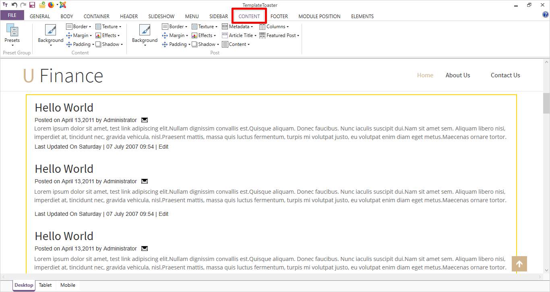
Task: Click the envelope icon on first post
Action: point(145,120)
